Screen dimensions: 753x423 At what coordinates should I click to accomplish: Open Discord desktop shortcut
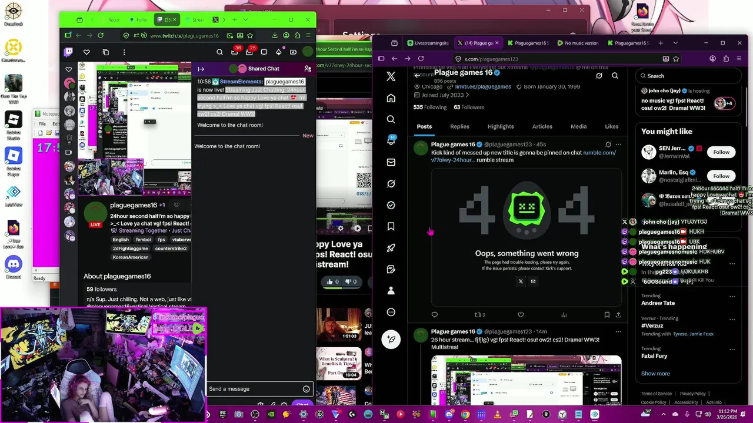tap(13, 267)
